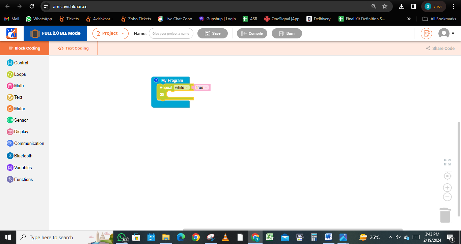461x244 pixels.
Task: Zoom out the block workspace
Action: [x=447, y=197]
